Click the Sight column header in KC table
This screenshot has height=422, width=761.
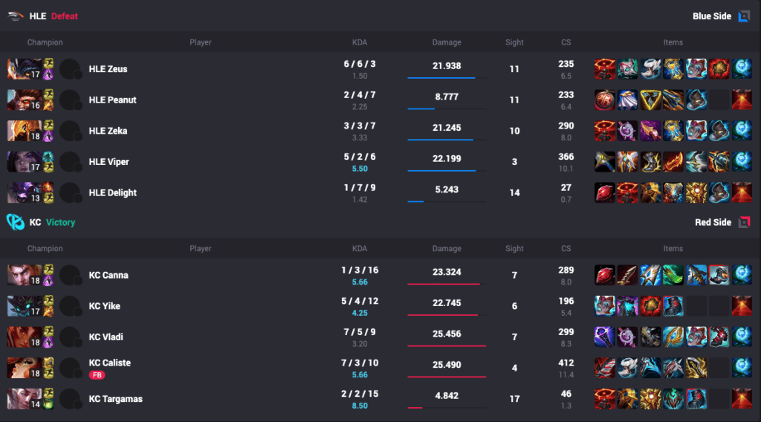(x=514, y=249)
